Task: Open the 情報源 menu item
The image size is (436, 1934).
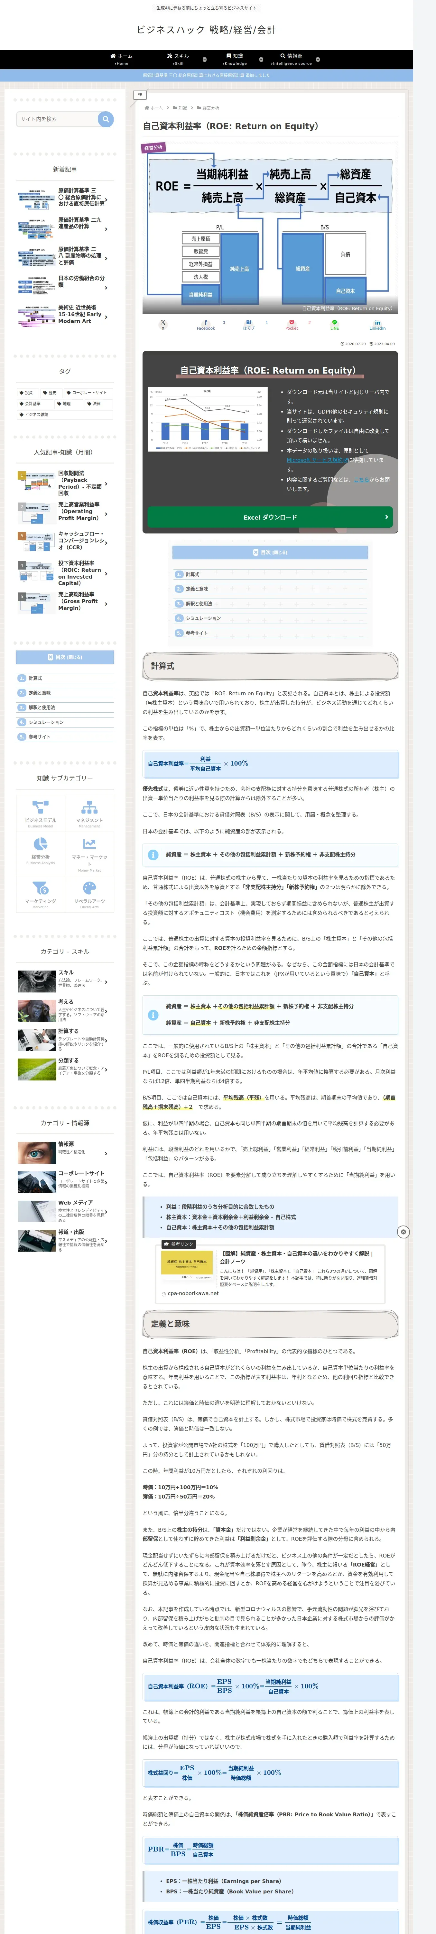Action: tap(292, 59)
